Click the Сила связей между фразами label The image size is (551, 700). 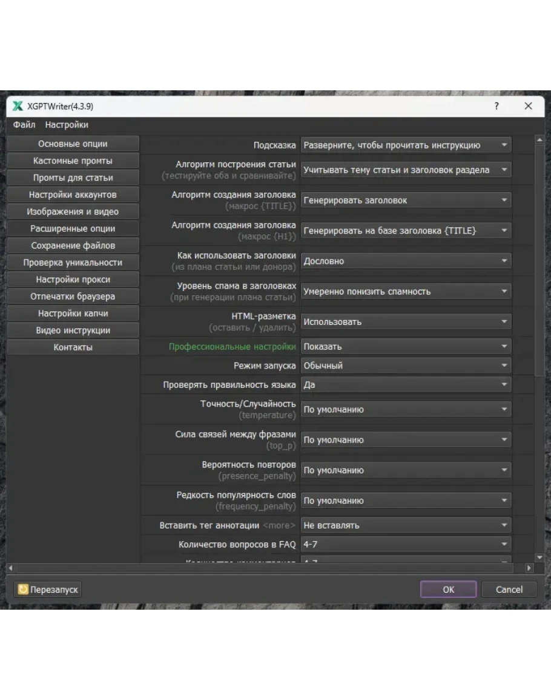(236, 434)
